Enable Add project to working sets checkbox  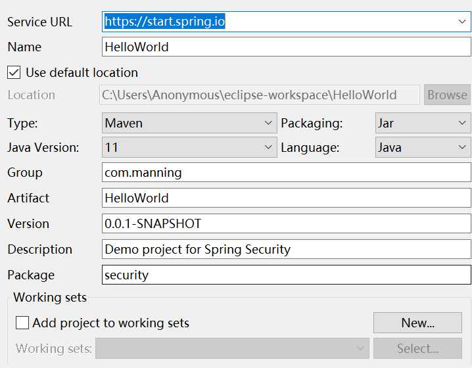click(x=22, y=323)
